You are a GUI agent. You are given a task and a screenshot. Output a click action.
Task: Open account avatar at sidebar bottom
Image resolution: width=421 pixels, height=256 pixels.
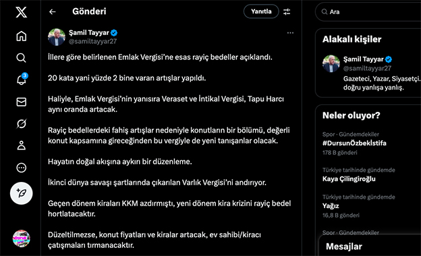coord(21,238)
